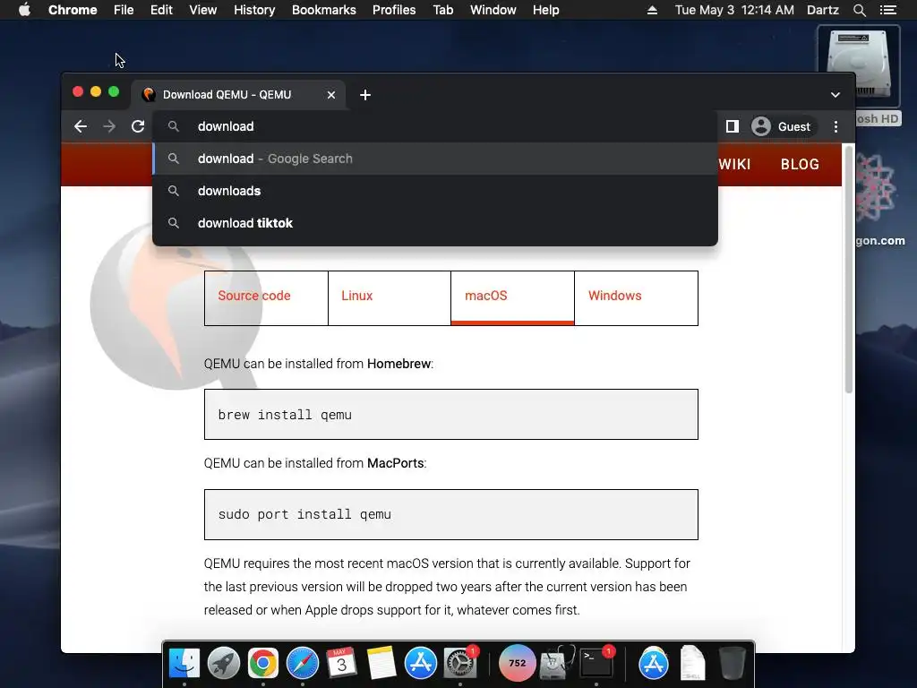The image size is (917, 688).
Task: Open the document file icon in Dock
Action: [x=692, y=663]
